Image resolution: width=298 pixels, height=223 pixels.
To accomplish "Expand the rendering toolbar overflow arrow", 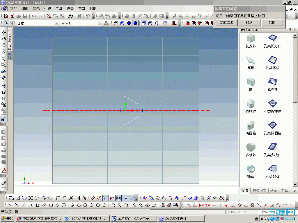I will [x=180, y=24].
